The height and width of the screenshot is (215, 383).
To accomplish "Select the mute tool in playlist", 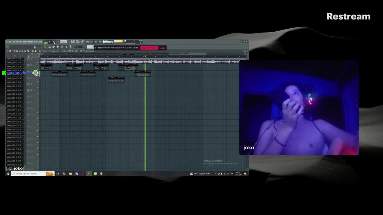I will coord(22,51).
